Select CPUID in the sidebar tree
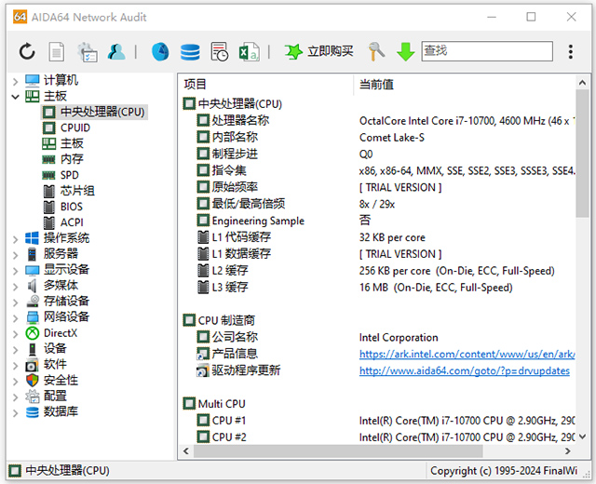This screenshot has height=484, width=596. 74,128
